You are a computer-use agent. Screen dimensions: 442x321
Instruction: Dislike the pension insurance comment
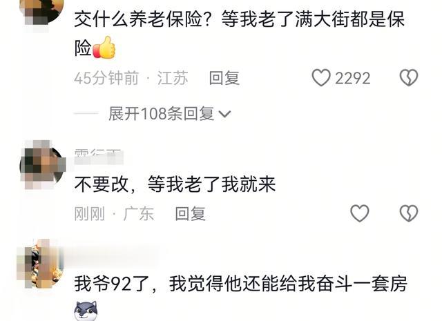point(409,77)
